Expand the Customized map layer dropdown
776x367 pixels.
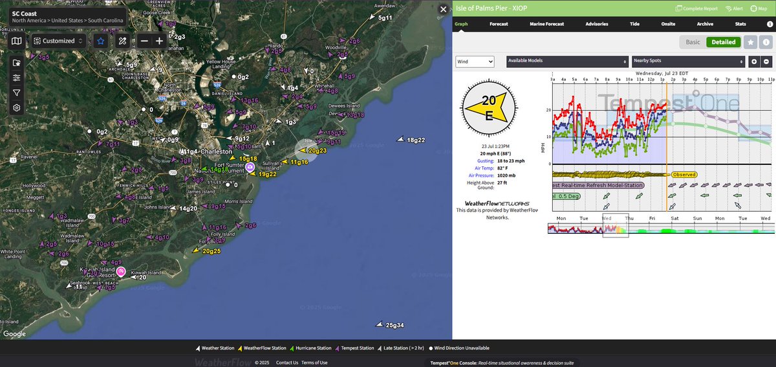pyautogui.click(x=59, y=41)
